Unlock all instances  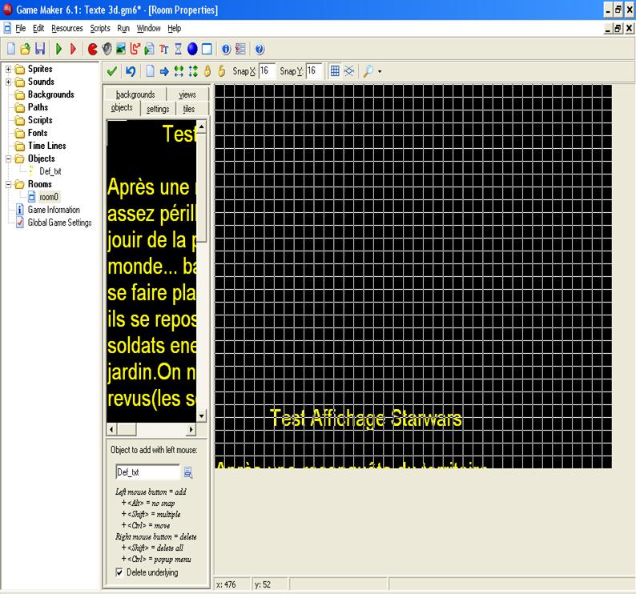click(221, 71)
